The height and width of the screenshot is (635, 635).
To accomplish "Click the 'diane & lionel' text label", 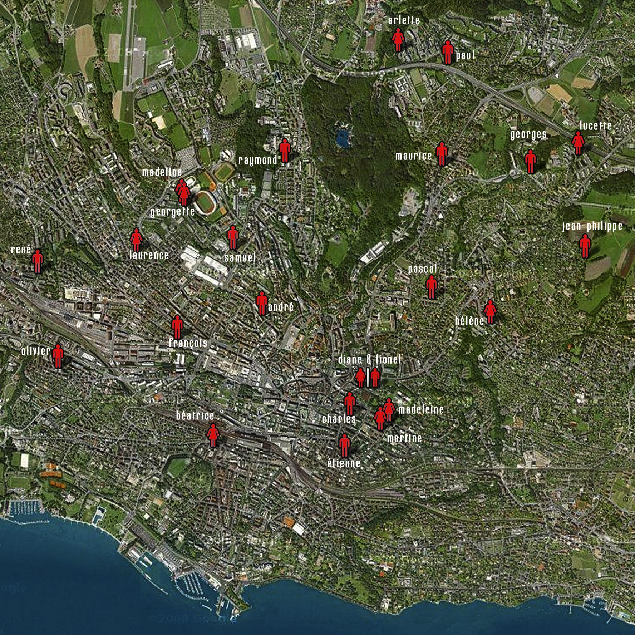I will tap(370, 359).
